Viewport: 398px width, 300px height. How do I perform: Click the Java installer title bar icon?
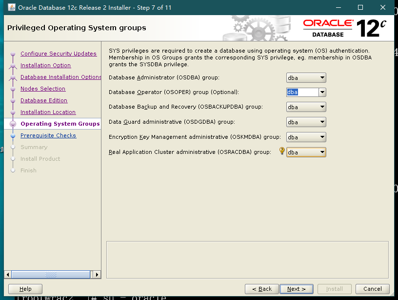[11, 7]
